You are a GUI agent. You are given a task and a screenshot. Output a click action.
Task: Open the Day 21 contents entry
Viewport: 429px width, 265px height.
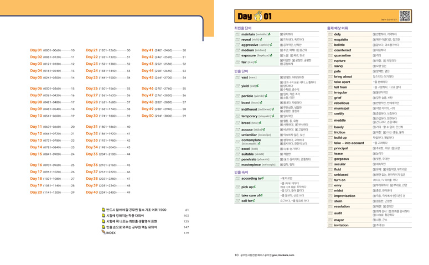(x=108, y=50)
